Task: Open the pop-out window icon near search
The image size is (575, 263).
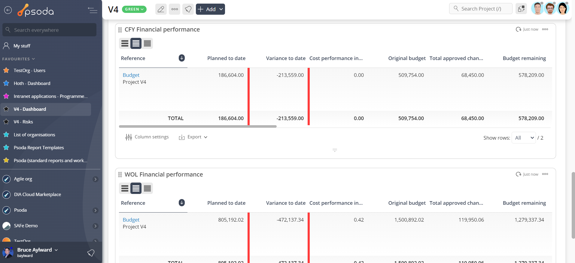Action: pos(521,9)
